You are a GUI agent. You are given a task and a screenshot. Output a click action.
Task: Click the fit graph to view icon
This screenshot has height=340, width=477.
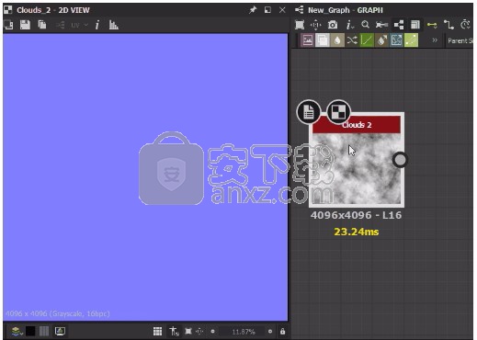coord(300,25)
